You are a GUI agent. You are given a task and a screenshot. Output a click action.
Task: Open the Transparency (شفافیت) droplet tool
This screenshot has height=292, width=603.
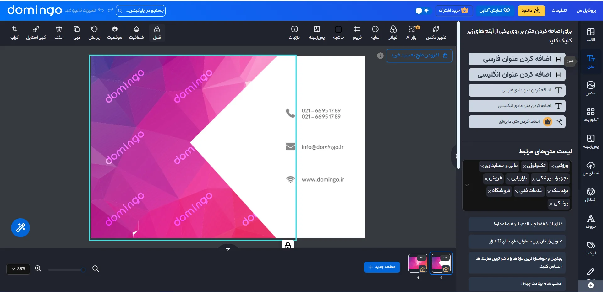click(x=136, y=33)
